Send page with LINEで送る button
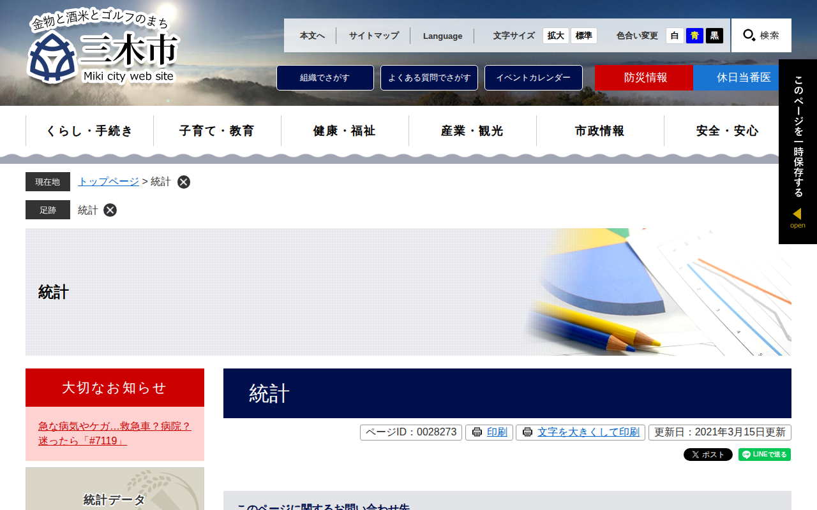817x510 pixels. pyautogui.click(x=765, y=455)
